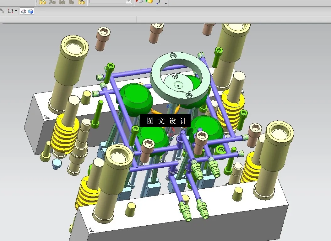Image resolution: width=331 pixels, height=241 pixels.
Task: Open the toolbar overflow dropdown arrow
Action: (x=165, y=3)
